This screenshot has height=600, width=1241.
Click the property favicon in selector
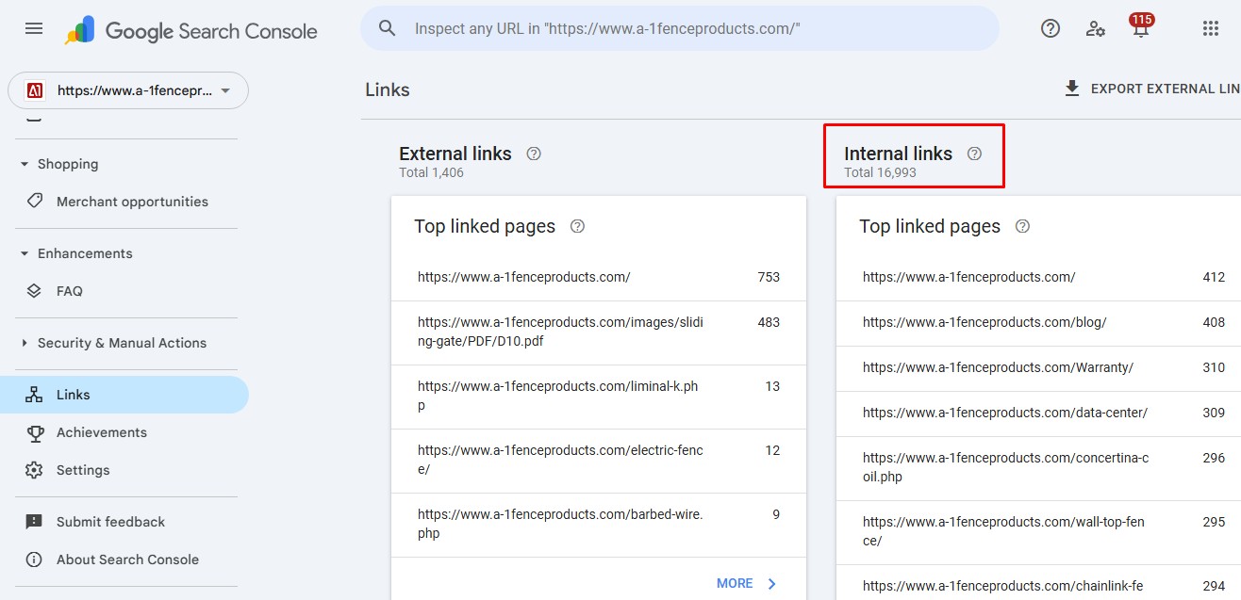tap(35, 90)
